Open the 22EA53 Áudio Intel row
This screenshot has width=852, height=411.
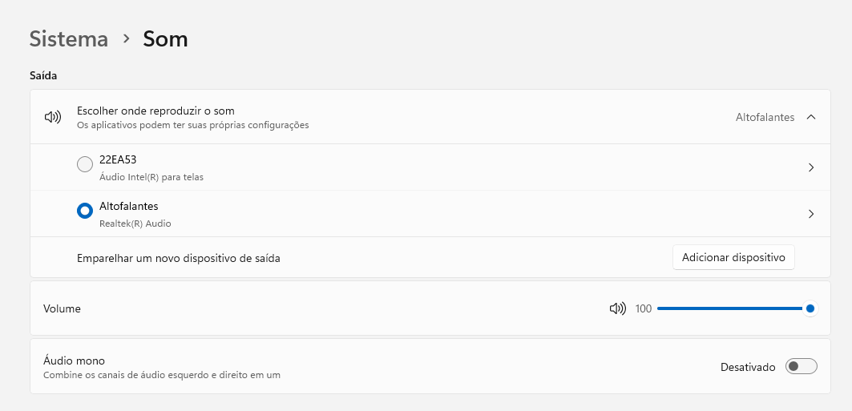tap(430, 167)
